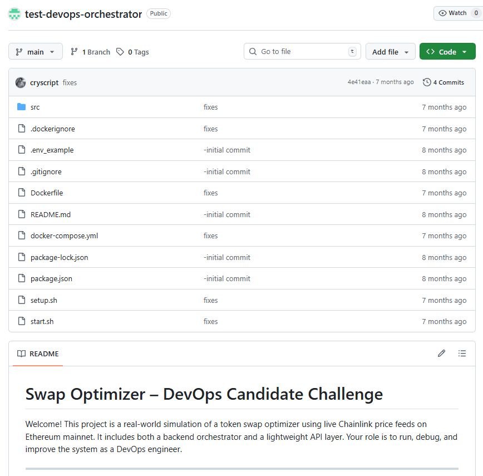
Task: Open the docker-compose.yml file
Action: pyautogui.click(x=63, y=235)
